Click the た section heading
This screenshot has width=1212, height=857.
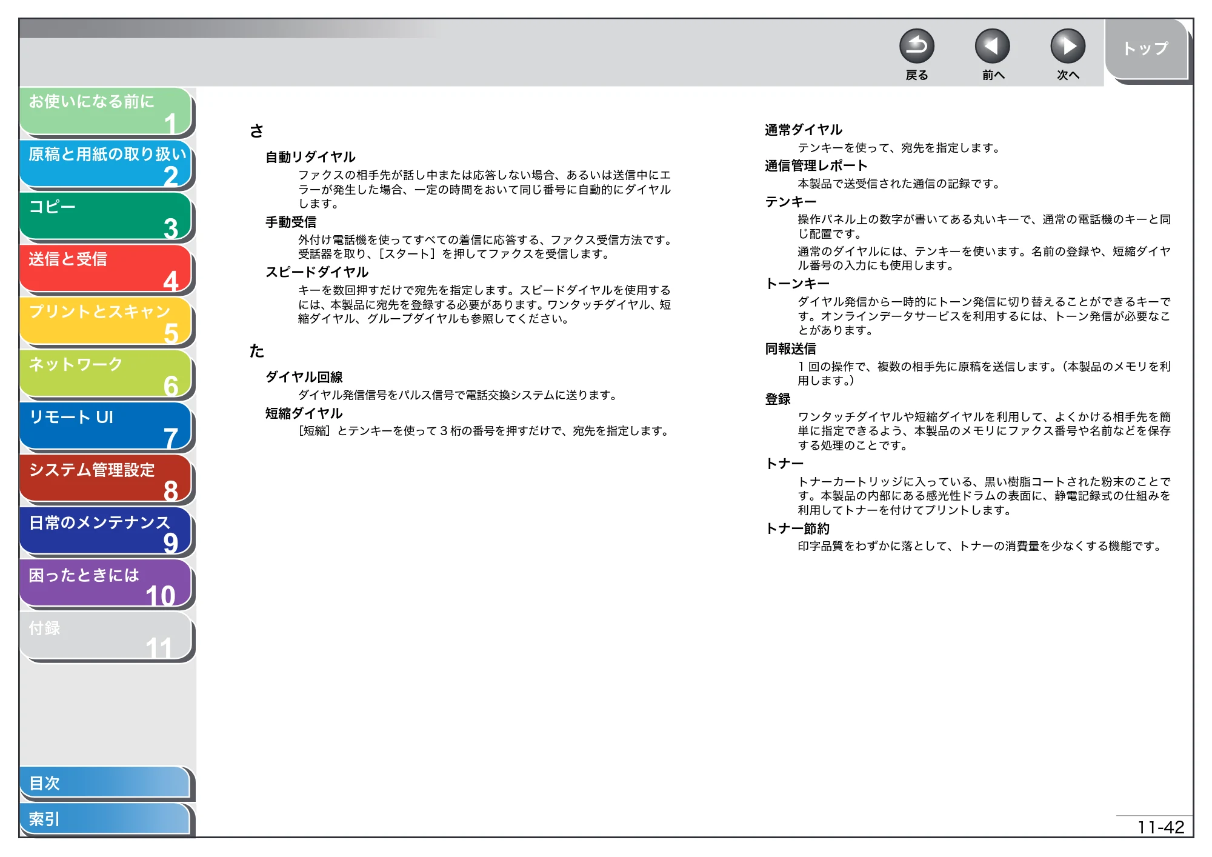point(256,351)
